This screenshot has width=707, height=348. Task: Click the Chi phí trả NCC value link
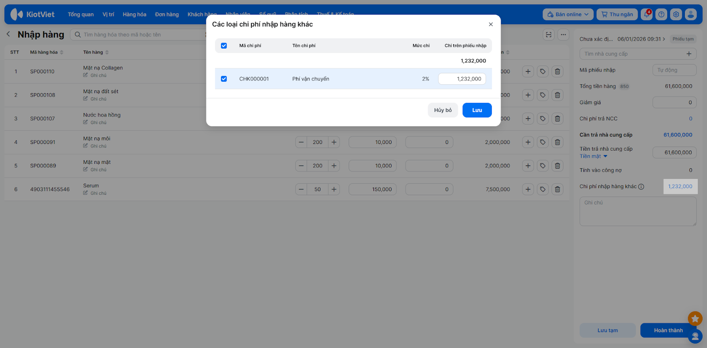coord(691,119)
